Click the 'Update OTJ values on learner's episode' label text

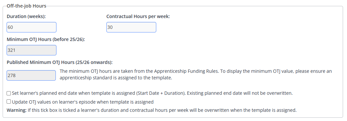tap(83, 102)
